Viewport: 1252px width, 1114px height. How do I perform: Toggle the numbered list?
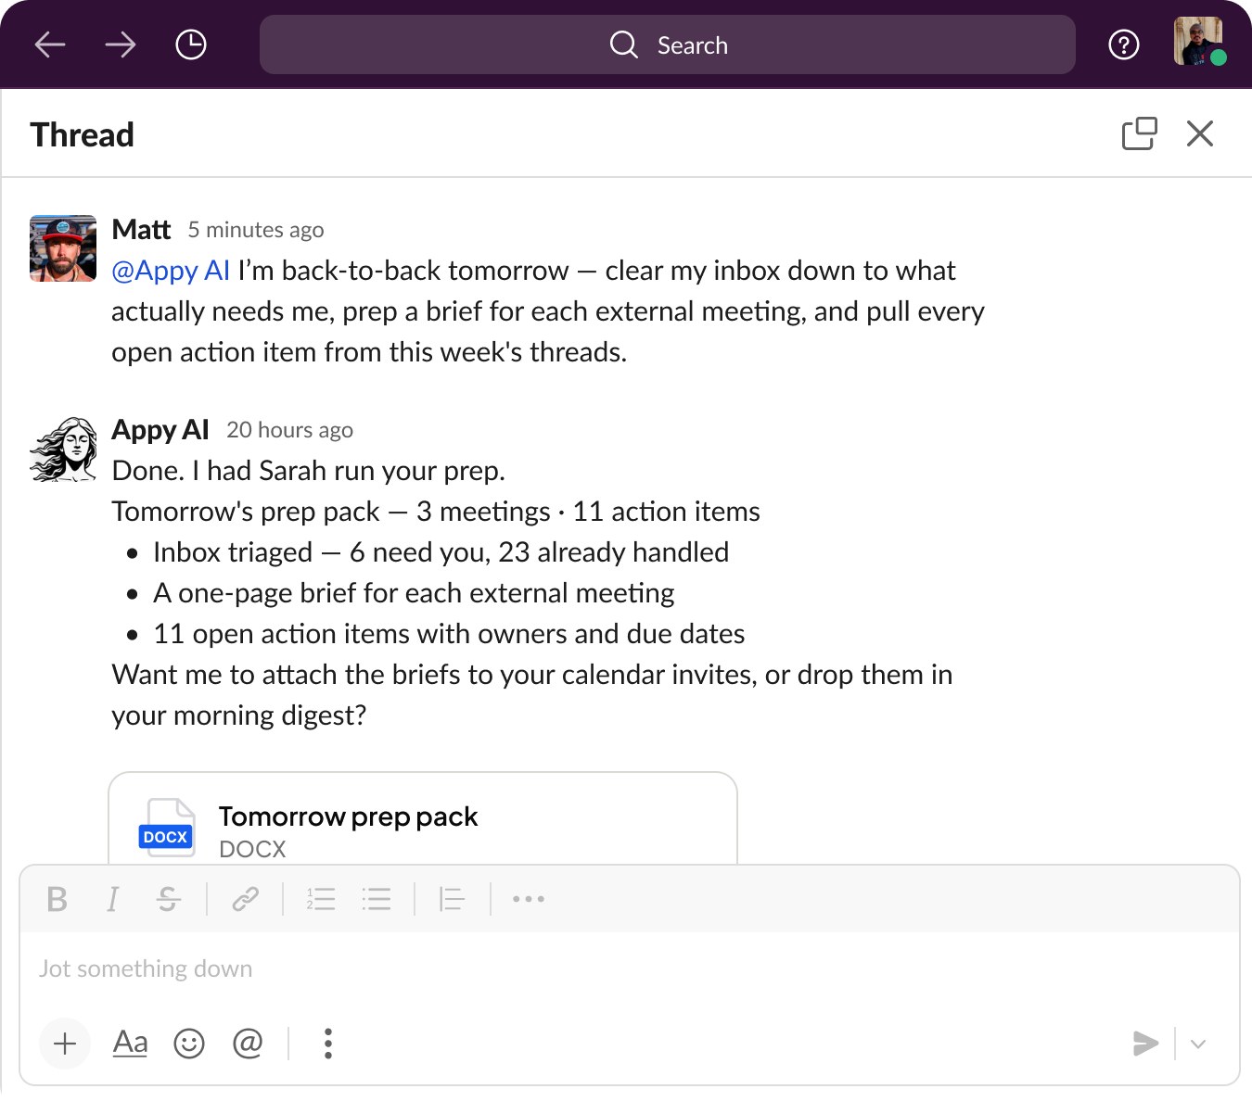point(321,899)
